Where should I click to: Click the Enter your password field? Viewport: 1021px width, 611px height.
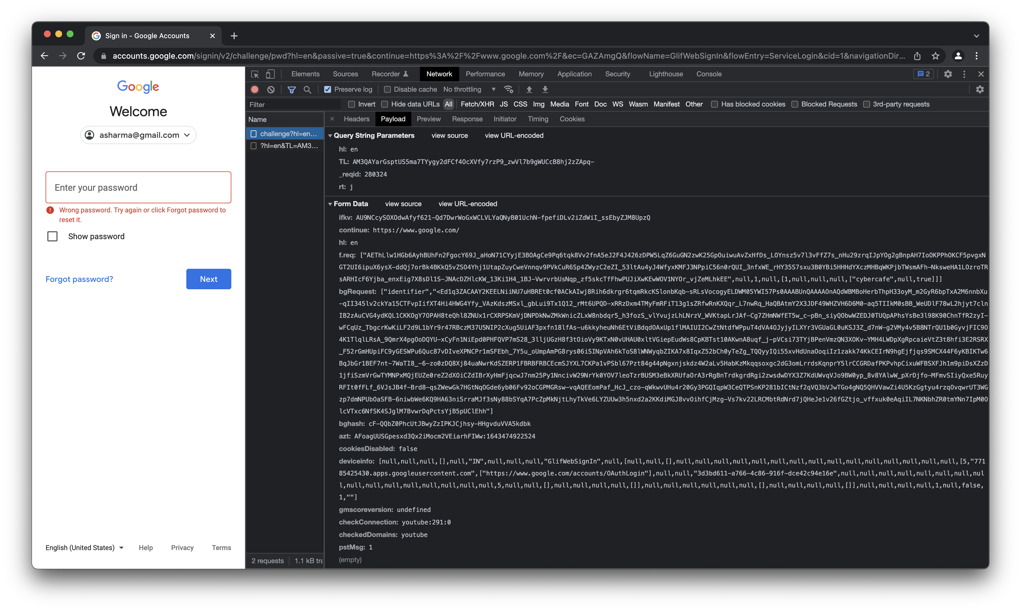(138, 187)
